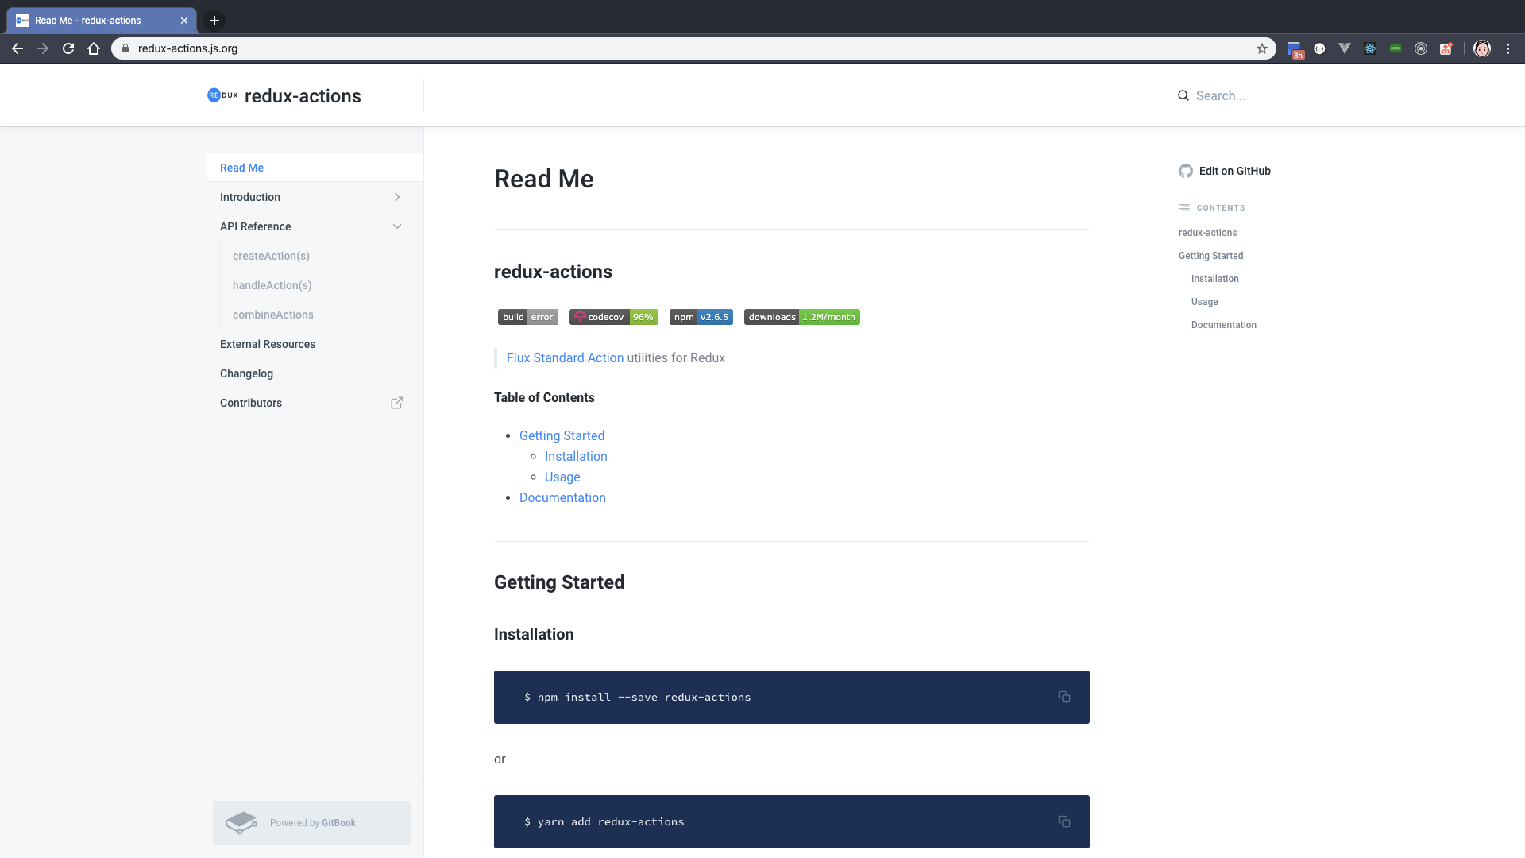Open Flux Standard Action link

565,357
